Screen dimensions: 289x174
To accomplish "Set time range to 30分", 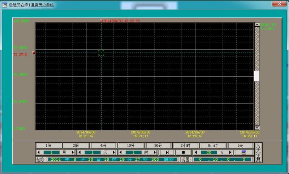I will click(x=158, y=146).
